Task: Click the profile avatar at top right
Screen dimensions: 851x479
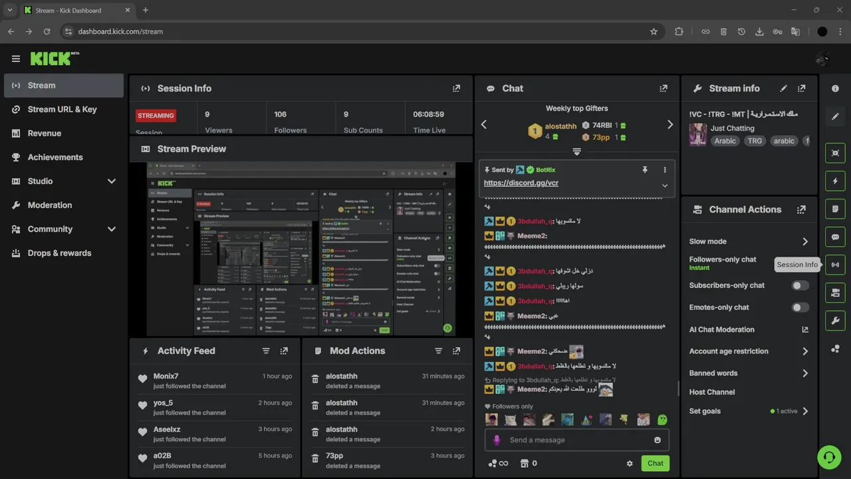Action: (822, 59)
